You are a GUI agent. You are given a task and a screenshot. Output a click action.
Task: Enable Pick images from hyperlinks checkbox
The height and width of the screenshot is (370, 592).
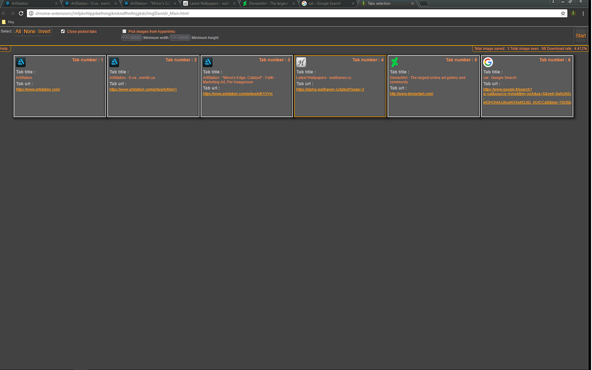(x=124, y=31)
